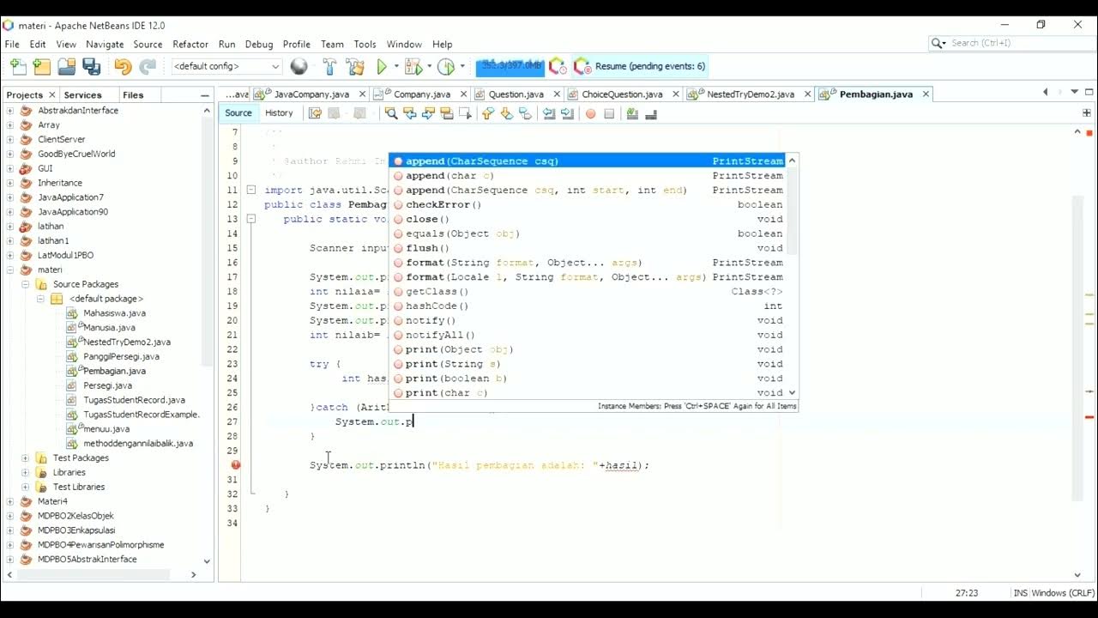Click the Search Ctrl+I input field
This screenshot has height=618, width=1098.
pos(1020,43)
